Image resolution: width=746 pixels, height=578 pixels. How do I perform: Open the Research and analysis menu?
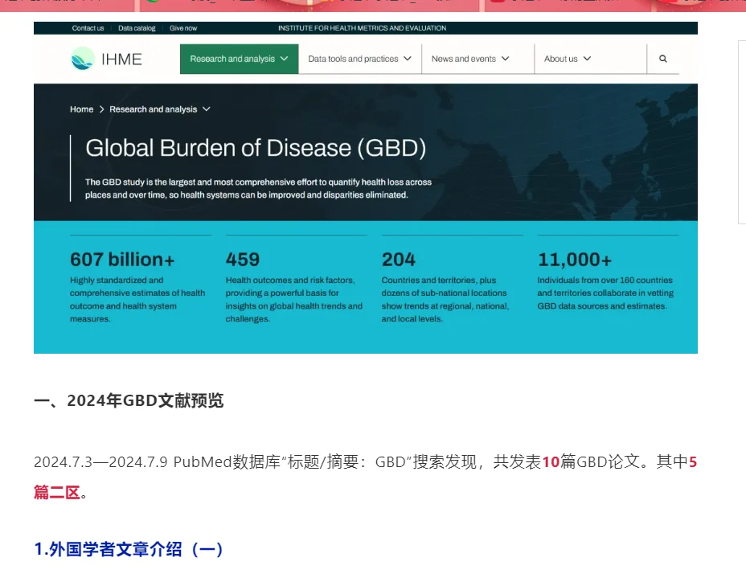(x=240, y=59)
